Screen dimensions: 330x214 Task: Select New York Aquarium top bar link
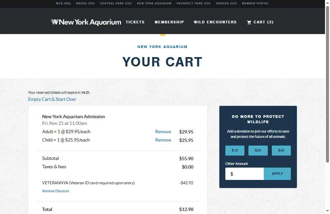pos(154,3)
